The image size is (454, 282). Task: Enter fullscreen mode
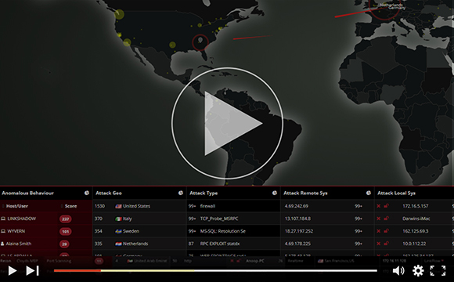click(x=438, y=271)
